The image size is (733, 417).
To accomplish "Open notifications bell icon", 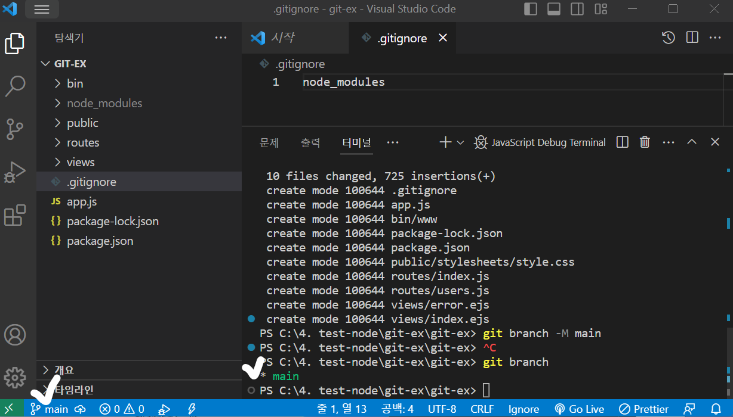I will click(716, 409).
